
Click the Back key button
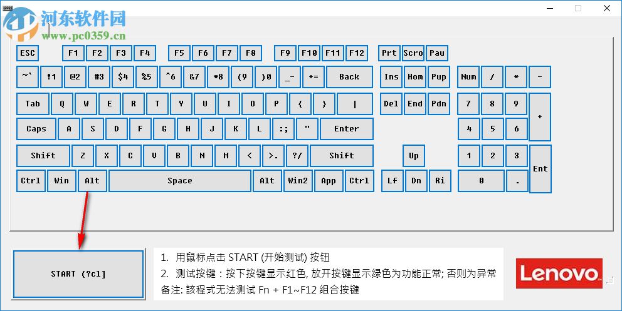pyautogui.click(x=349, y=77)
